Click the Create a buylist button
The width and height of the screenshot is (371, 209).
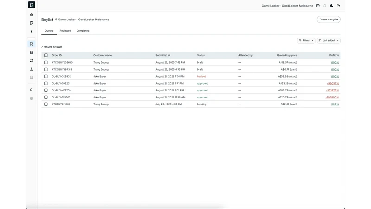(x=328, y=20)
